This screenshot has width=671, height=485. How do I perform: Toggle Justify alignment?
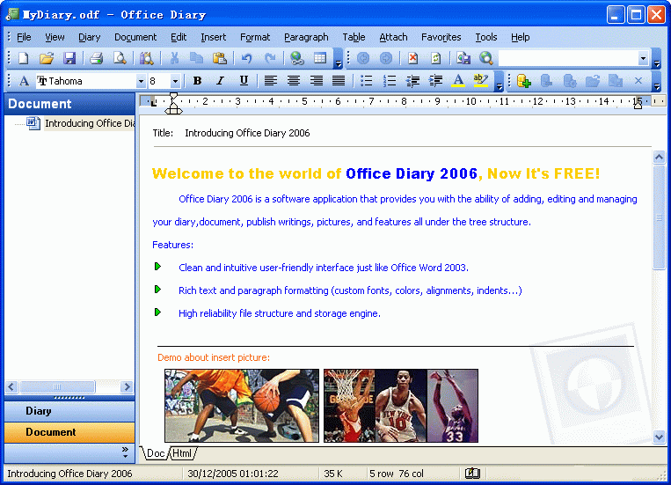tap(339, 81)
